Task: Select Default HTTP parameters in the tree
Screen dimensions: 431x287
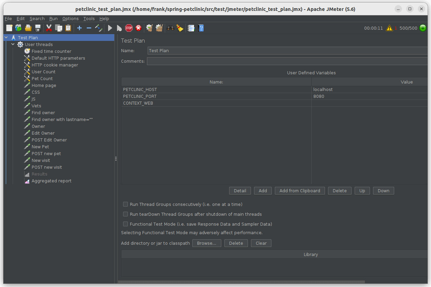Action: coord(58,58)
